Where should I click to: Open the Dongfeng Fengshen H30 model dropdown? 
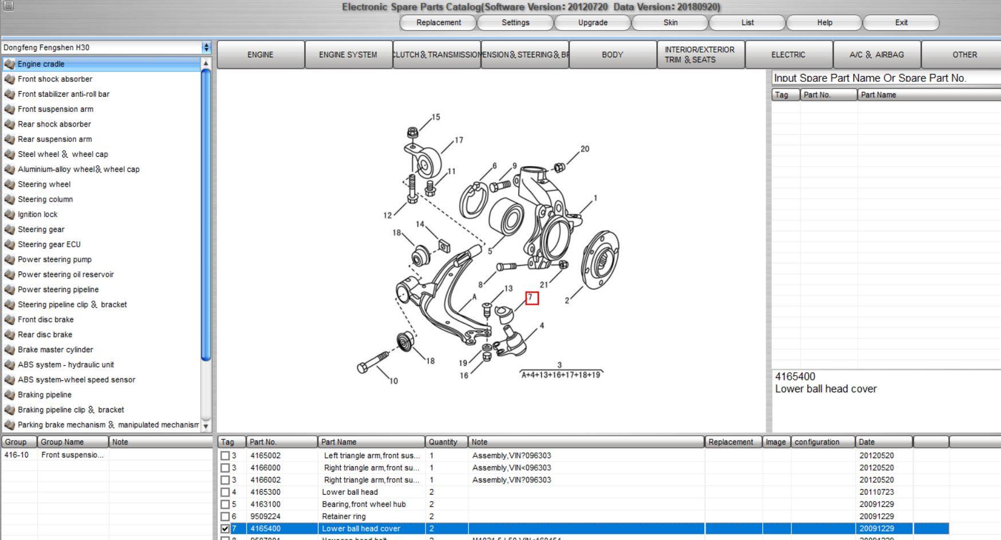point(206,48)
